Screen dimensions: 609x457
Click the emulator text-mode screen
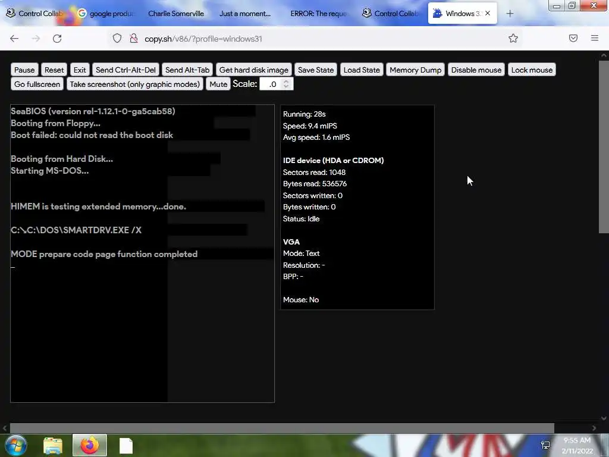(143, 253)
